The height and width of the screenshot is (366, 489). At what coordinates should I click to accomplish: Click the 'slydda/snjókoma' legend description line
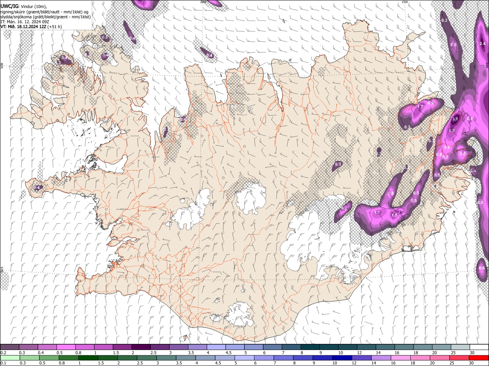45,17
